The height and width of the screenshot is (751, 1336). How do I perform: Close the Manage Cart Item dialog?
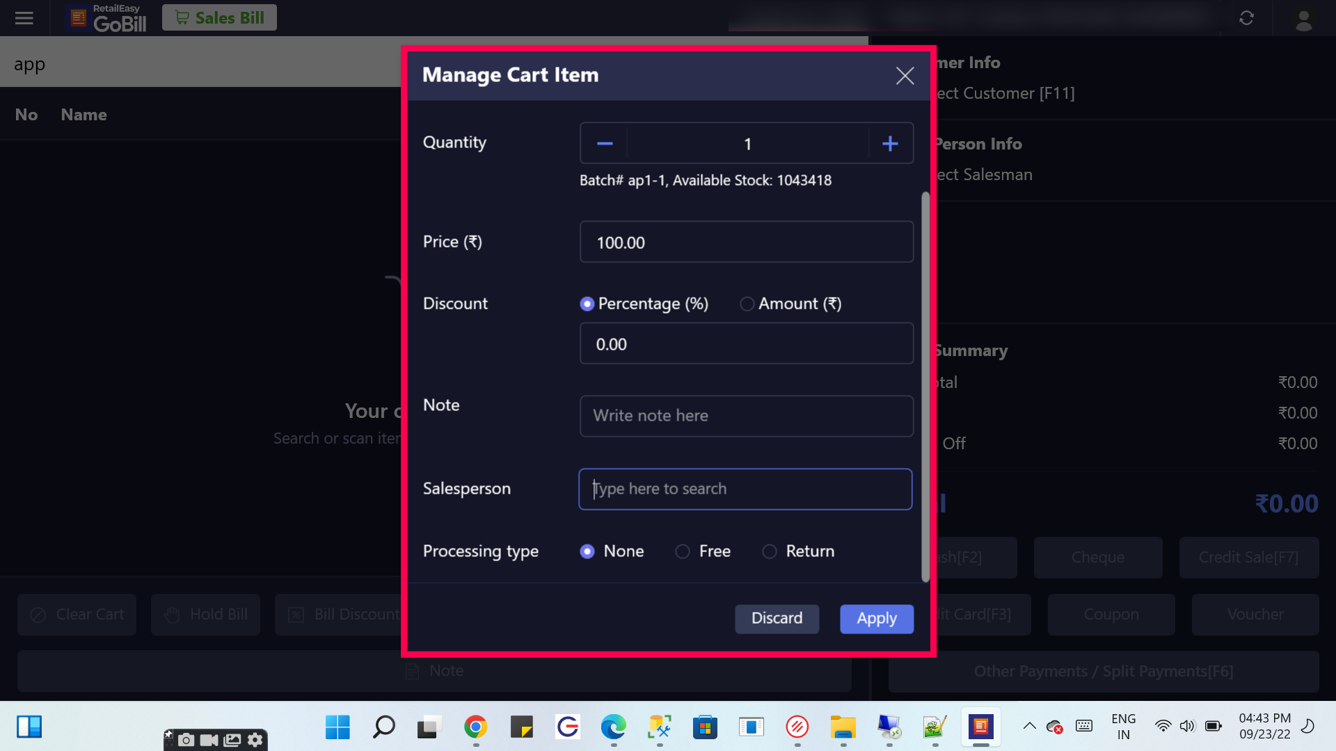click(905, 75)
